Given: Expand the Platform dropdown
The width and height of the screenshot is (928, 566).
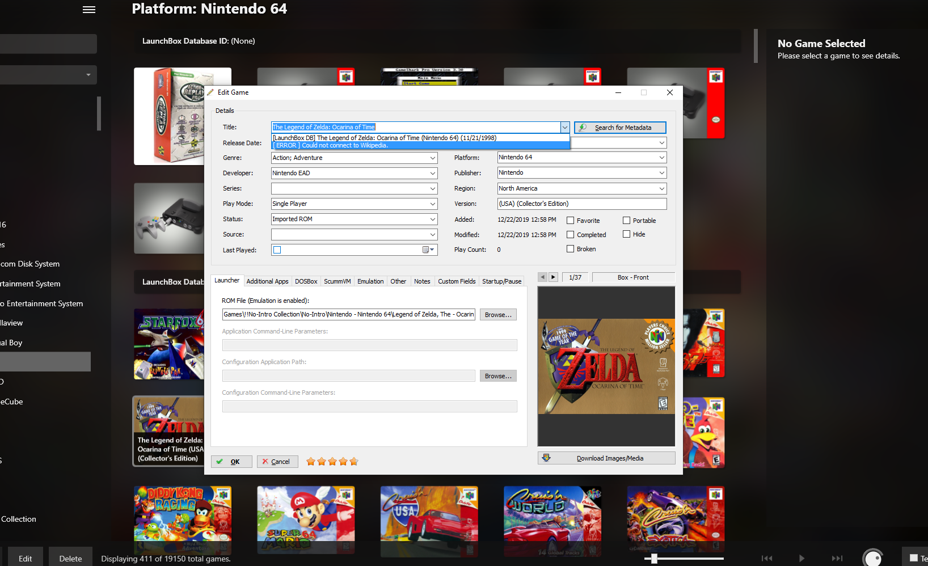Looking at the screenshot, I should [x=662, y=157].
